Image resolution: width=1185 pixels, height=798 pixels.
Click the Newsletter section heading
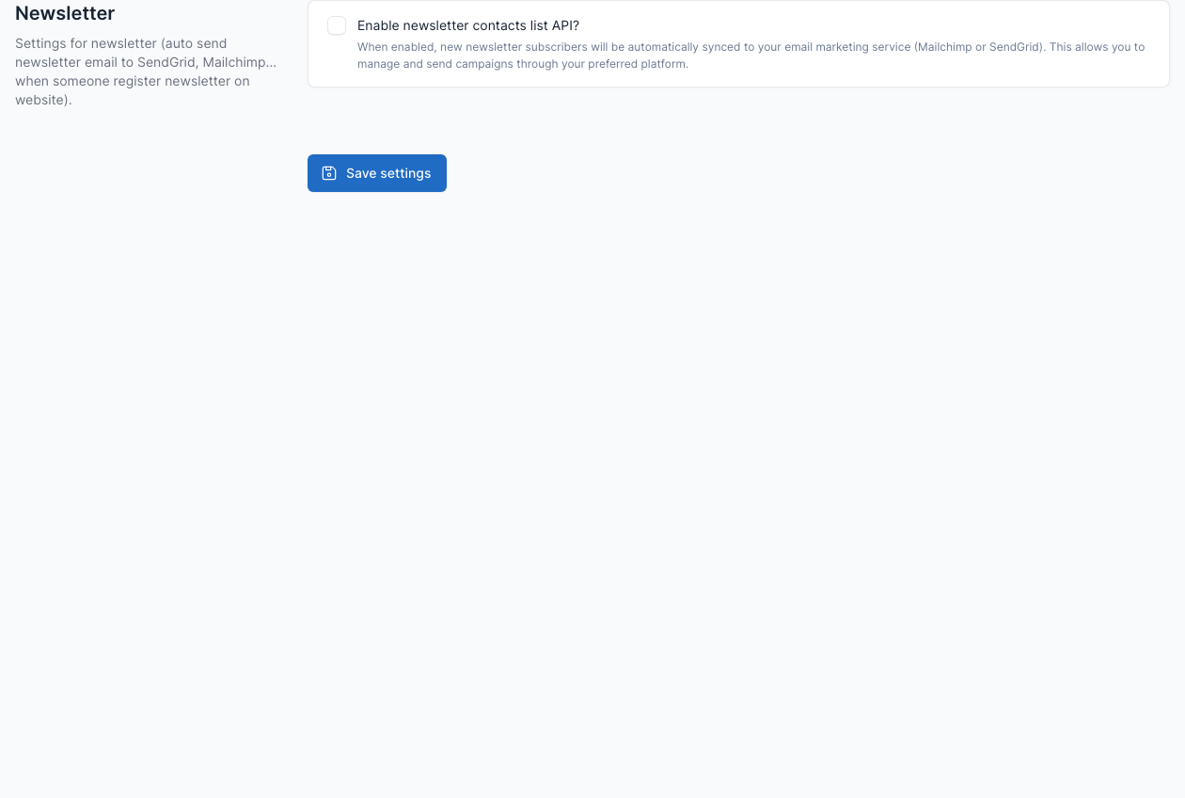pyautogui.click(x=65, y=13)
